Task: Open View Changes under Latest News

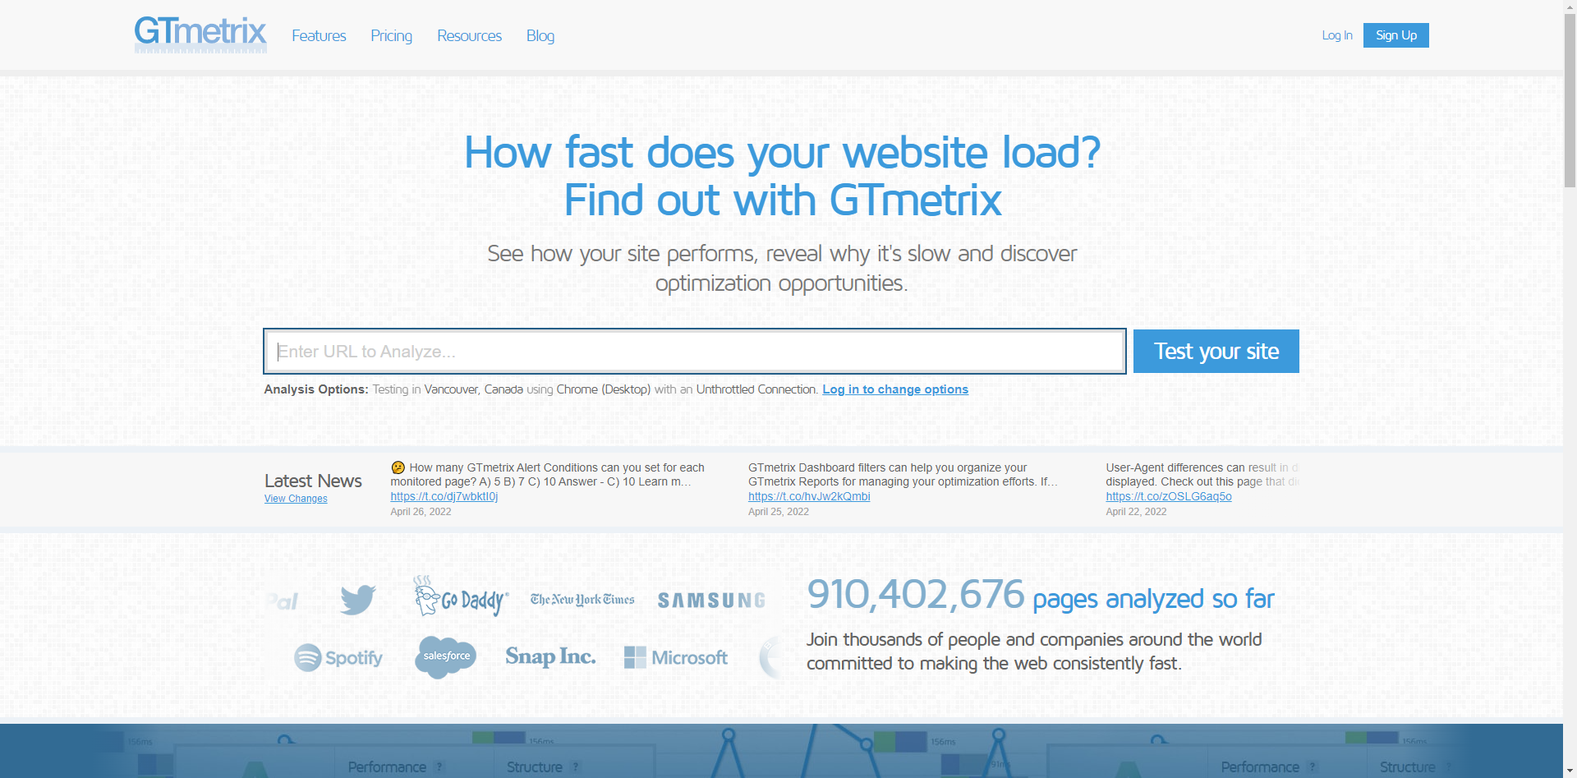Action: pyautogui.click(x=296, y=499)
